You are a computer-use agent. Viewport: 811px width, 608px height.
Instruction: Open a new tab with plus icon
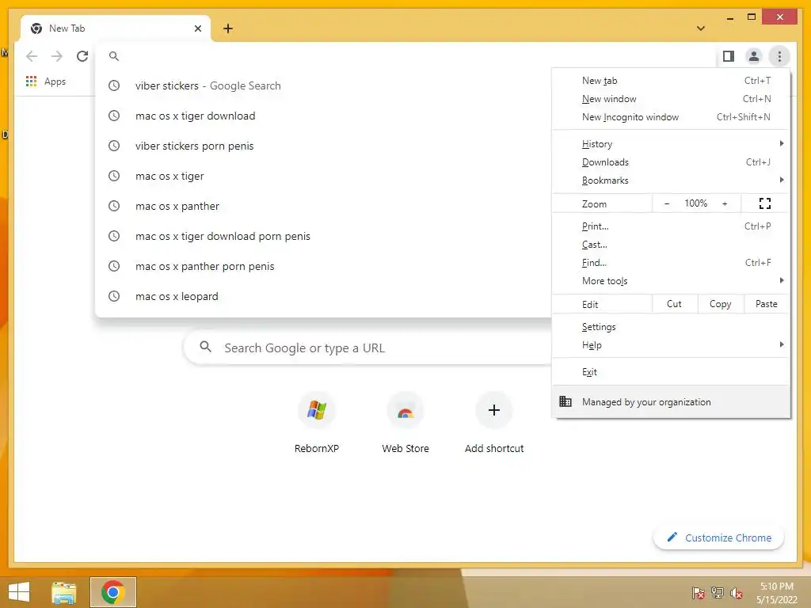(228, 28)
